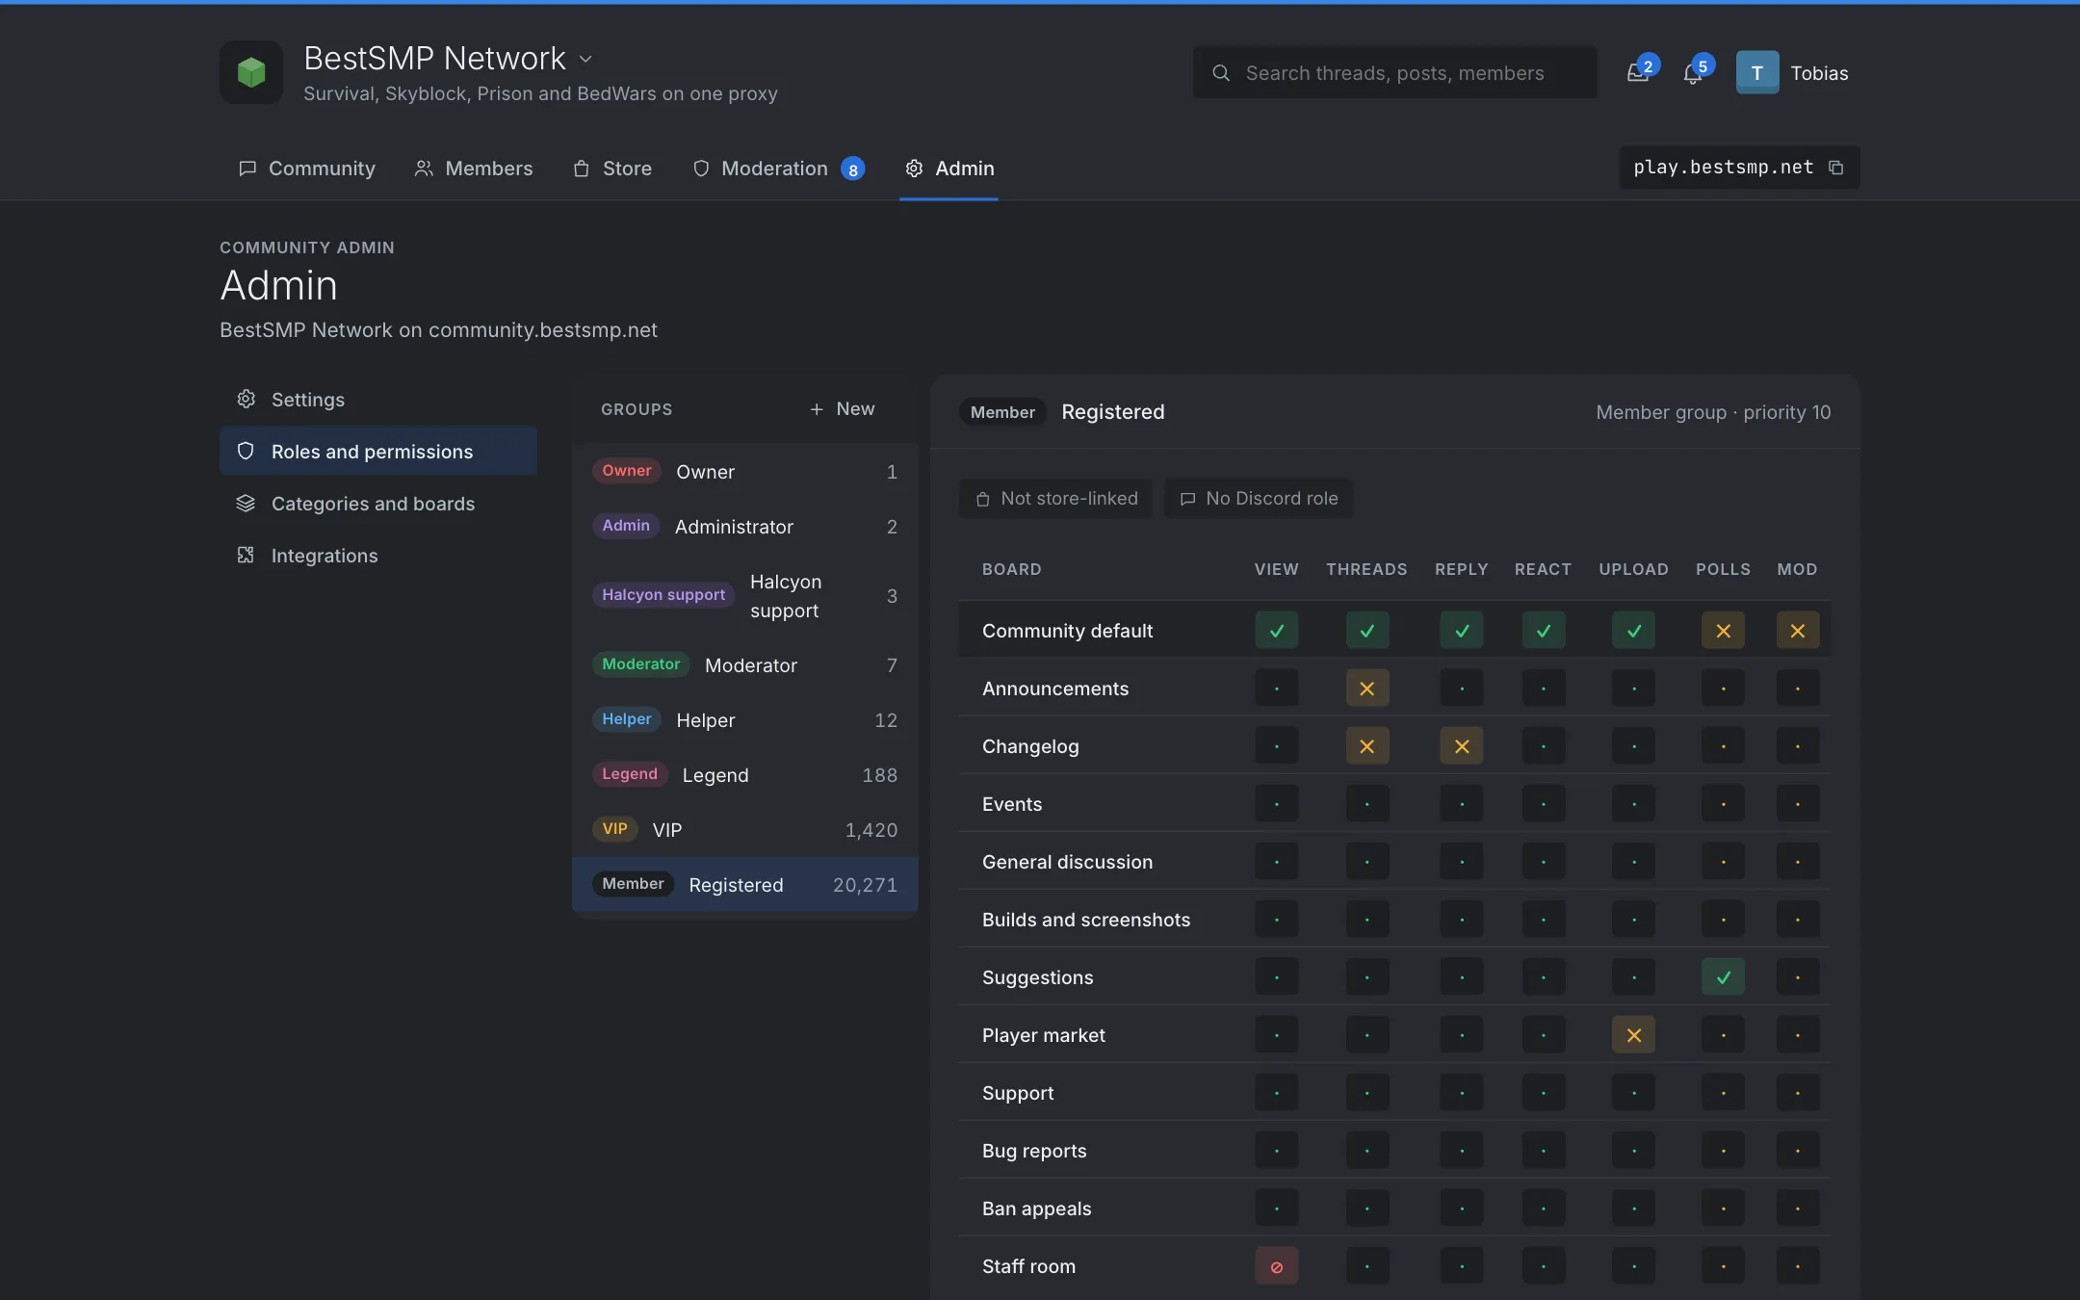Open Integrations section

[378, 556]
